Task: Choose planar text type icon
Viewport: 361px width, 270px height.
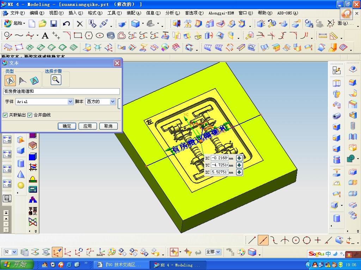Action: [10, 81]
